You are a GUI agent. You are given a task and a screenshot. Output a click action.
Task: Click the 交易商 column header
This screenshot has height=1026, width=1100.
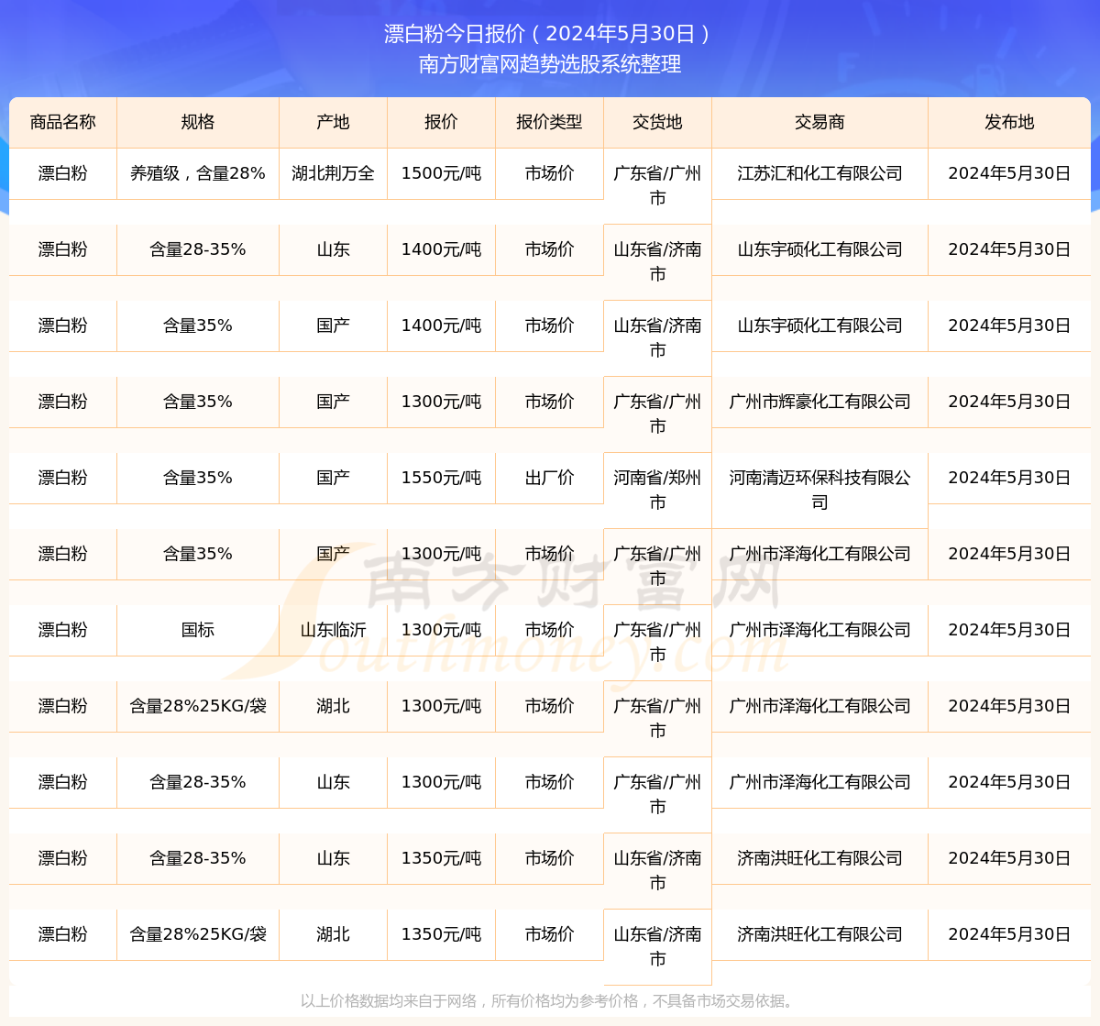click(x=819, y=122)
